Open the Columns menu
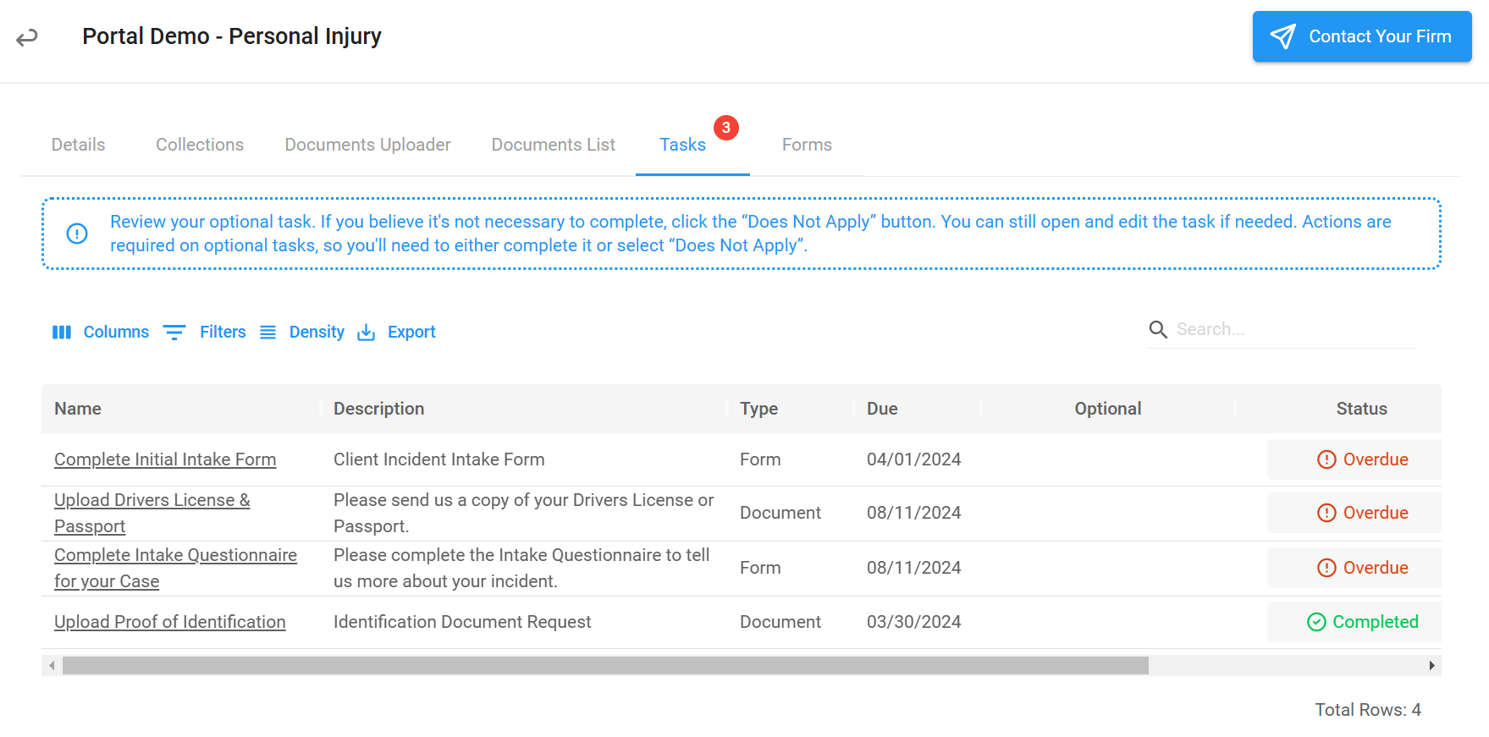The width and height of the screenshot is (1489, 737). tap(101, 333)
